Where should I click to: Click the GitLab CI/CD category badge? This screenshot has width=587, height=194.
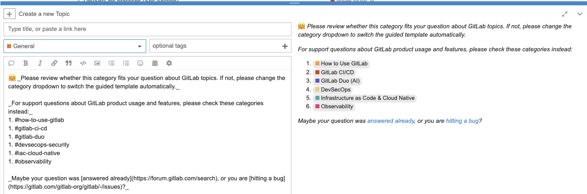point(335,72)
